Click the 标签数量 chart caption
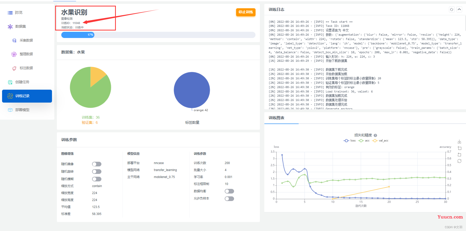466x231 pixels. tap(192, 122)
